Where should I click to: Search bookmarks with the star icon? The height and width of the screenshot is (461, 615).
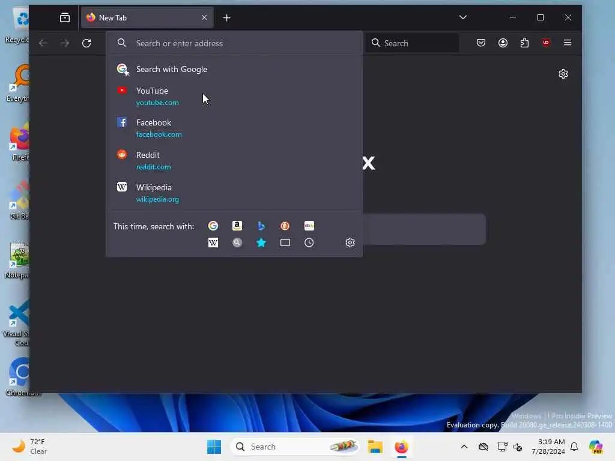261,243
